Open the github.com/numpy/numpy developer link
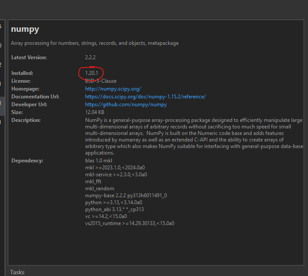This screenshot has width=308, height=276. pos(126,104)
